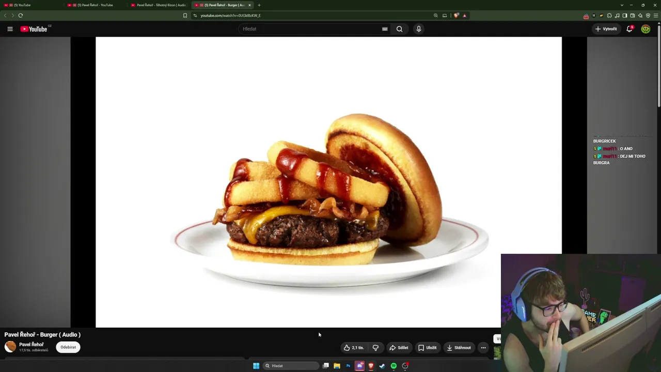
Task: Open the site settings icon beside the URL
Action: coord(195,16)
